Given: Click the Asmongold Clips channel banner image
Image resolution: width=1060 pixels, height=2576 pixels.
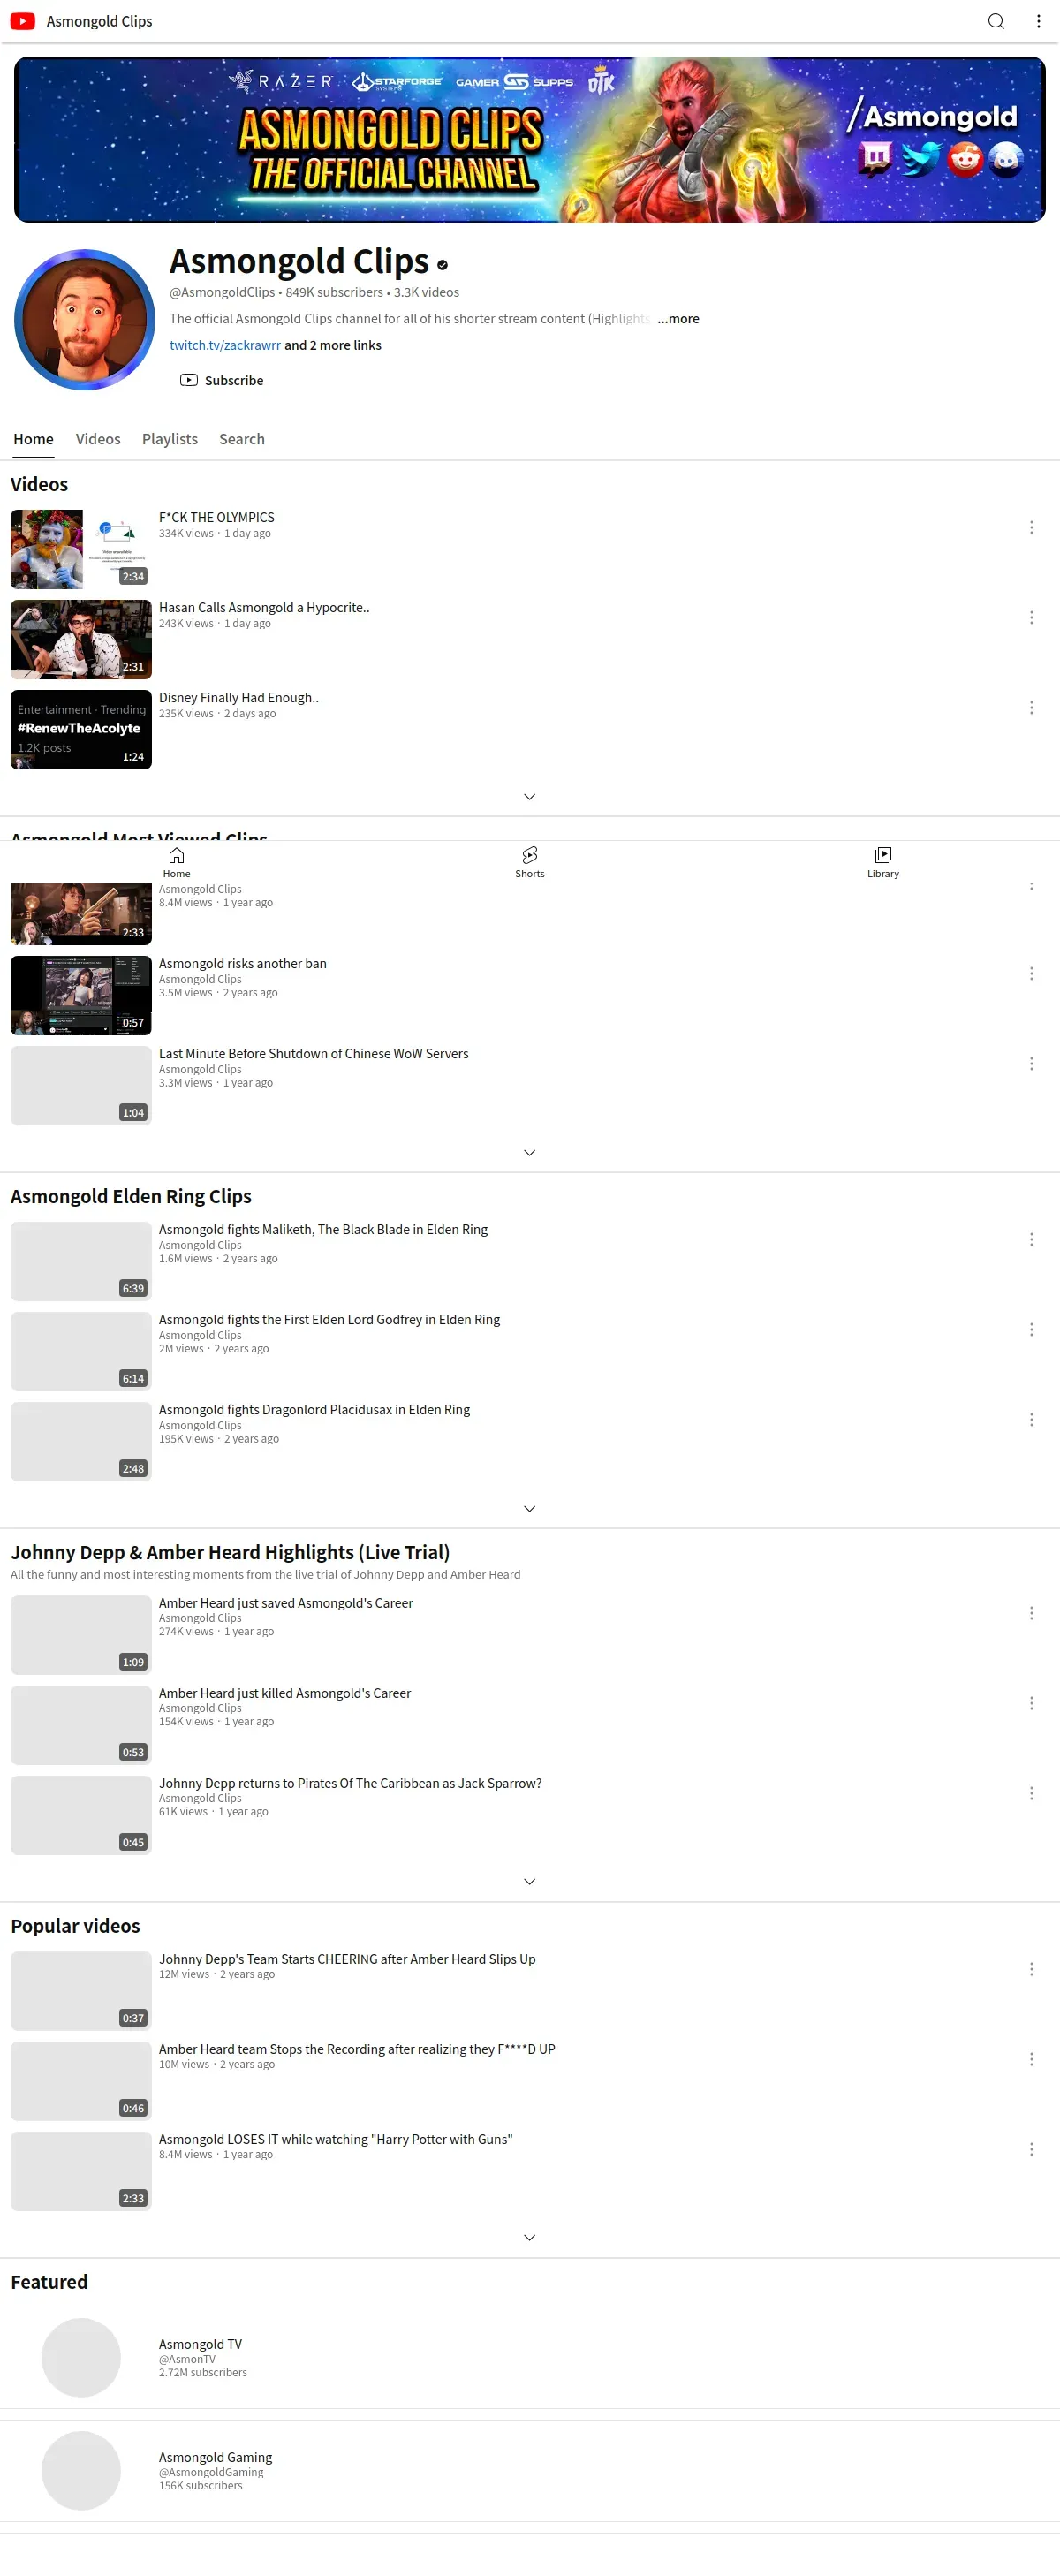Looking at the screenshot, I should [530, 139].
